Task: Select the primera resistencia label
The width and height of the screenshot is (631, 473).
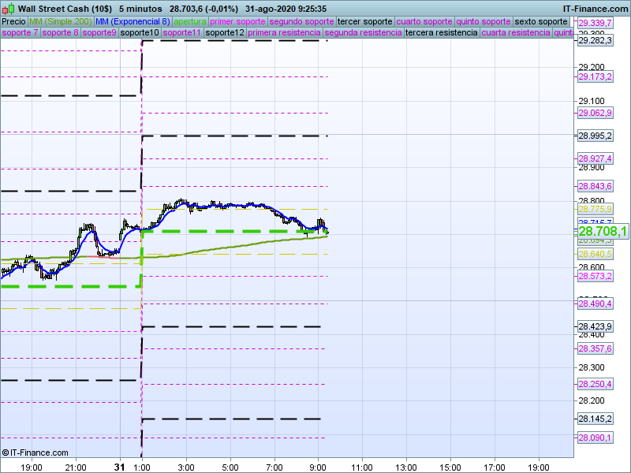Action: (x=284, y=33)
